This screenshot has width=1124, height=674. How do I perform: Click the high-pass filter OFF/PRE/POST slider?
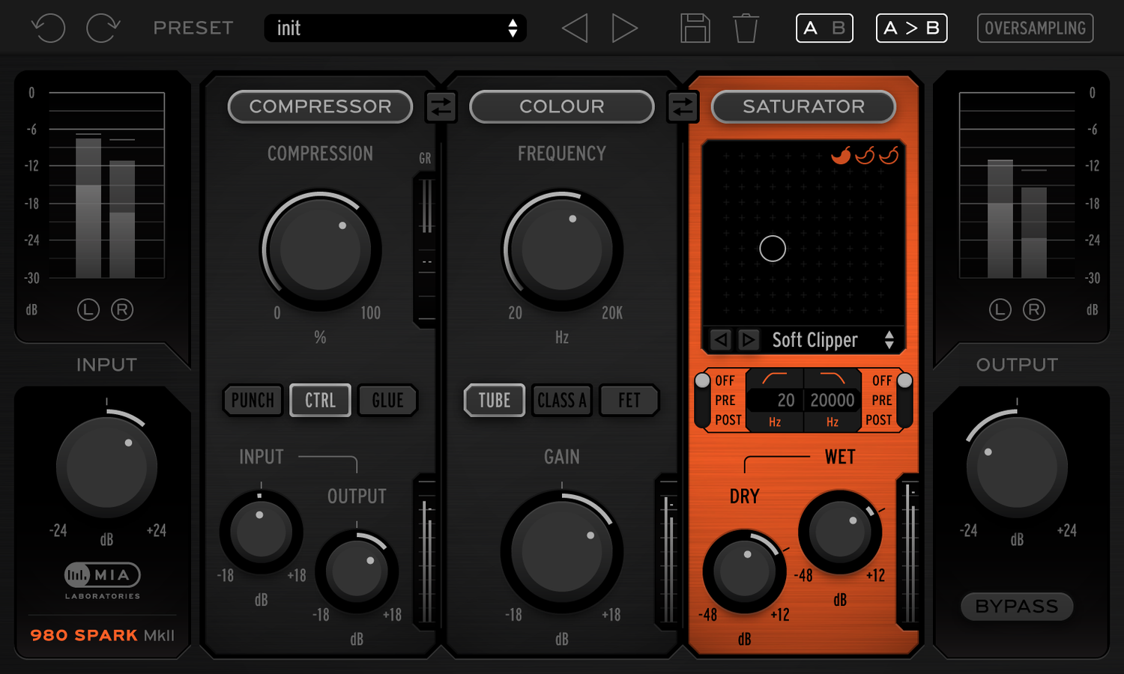[x=702, y=401]
